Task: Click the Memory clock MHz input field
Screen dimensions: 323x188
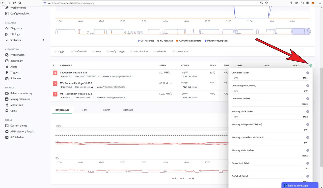Action: pyautogui.click(x=270, y=117)
